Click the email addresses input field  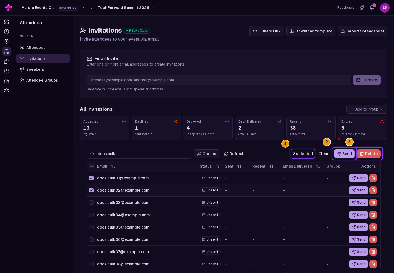(219, 80)
